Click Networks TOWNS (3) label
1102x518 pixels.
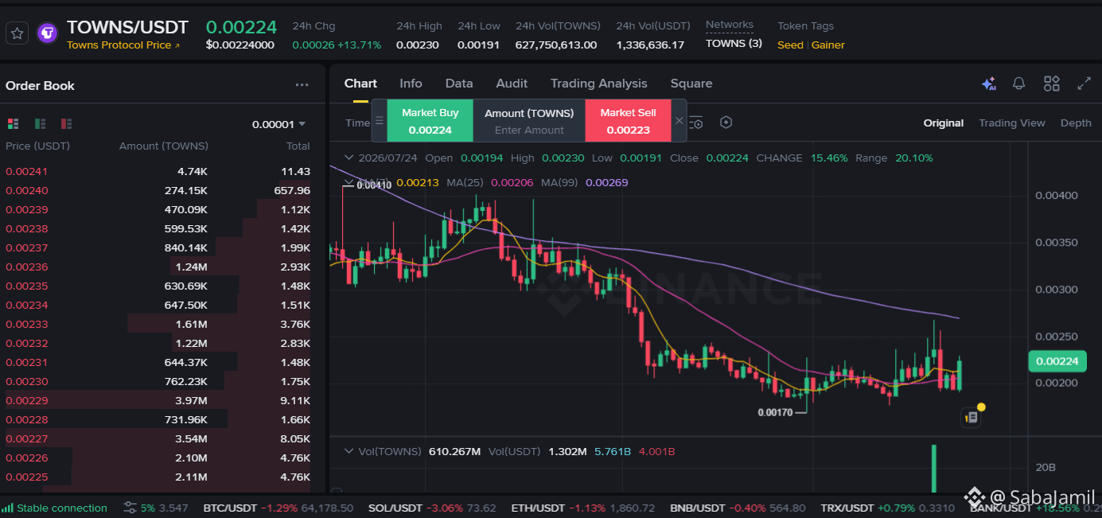pyautogui.click(x=734, y=44)
